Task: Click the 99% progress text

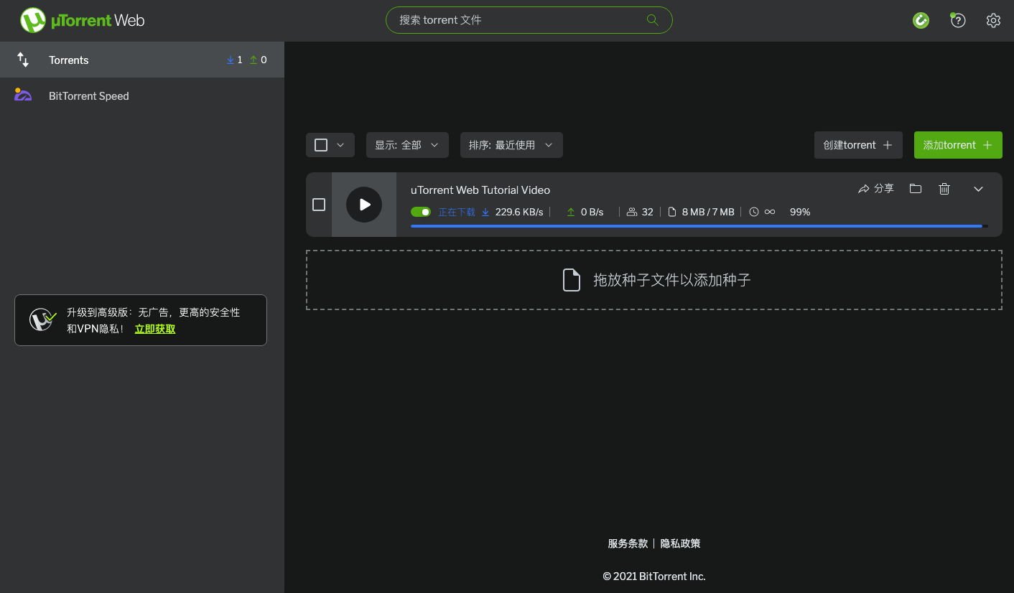Action: click(800, 212)
